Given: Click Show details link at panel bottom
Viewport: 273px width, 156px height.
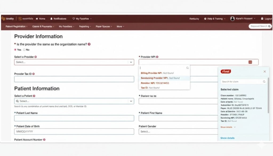Looking at the screenshot, I should [227, 138].
